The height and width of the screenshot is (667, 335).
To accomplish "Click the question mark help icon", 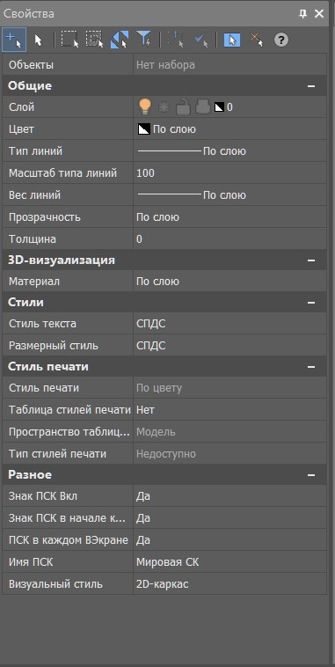I will [281, 40].
